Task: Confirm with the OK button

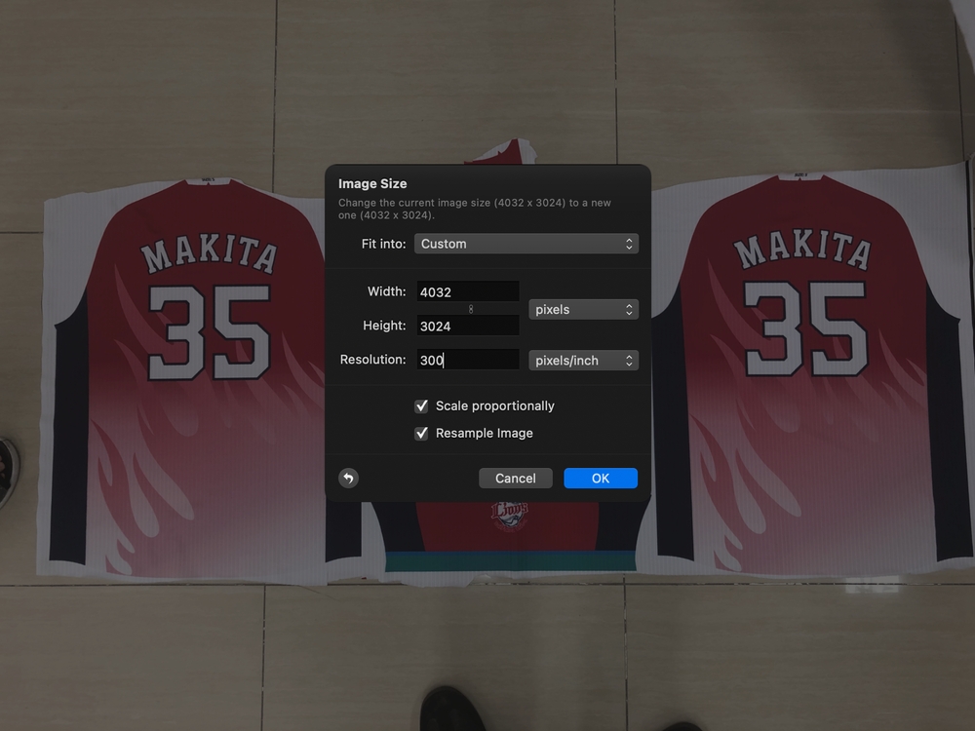Action: pos(601,478)
